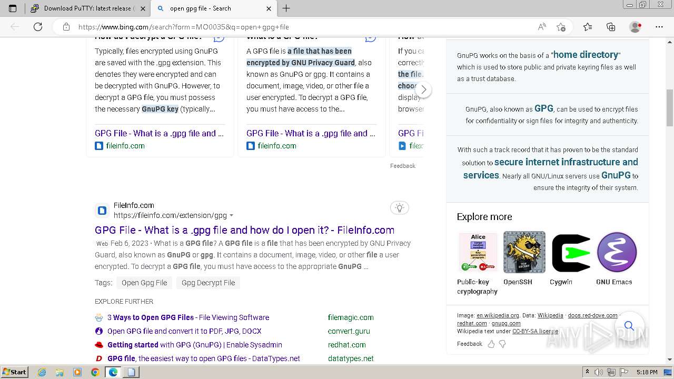Open home directory highlighted snippet
Viewport: 674px width, 379px height.
pyautogui.click(x=586, y=55)
